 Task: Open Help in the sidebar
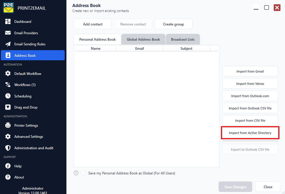pos(33,166)
